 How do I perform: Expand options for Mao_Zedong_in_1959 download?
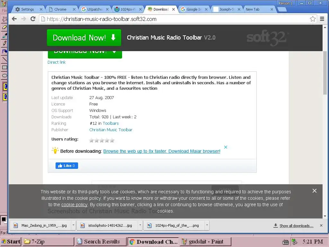[x=73, y=225]
